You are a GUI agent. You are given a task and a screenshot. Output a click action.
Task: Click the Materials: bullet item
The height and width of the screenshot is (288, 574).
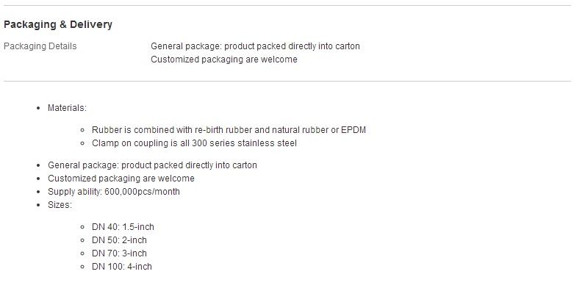pyautogui.click(x=67, y=108)
